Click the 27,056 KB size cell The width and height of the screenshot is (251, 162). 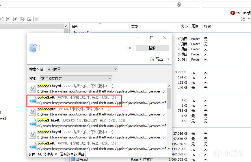[x=180, y=134]
